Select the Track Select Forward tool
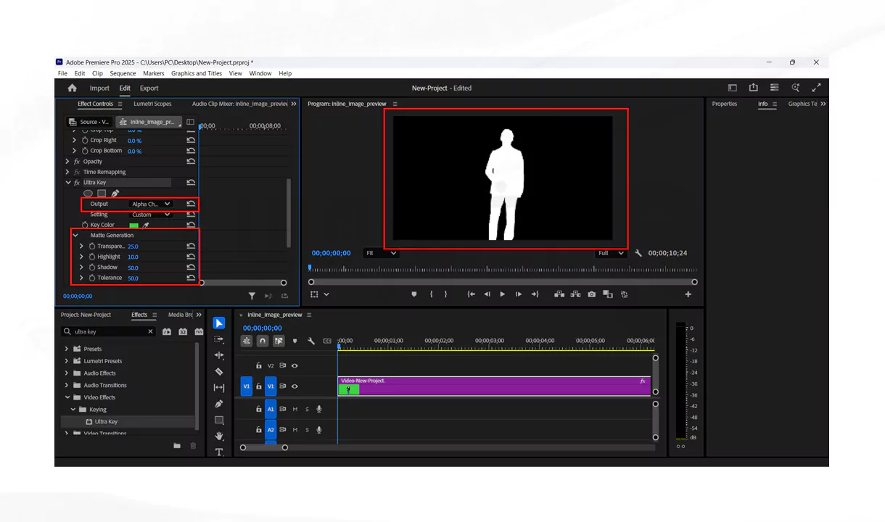885x522 pixels. point(219,339)
